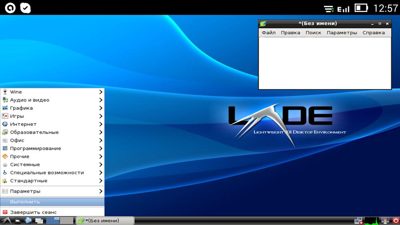
Task: Expand the Интернет submenu
Action: [52, 124]
